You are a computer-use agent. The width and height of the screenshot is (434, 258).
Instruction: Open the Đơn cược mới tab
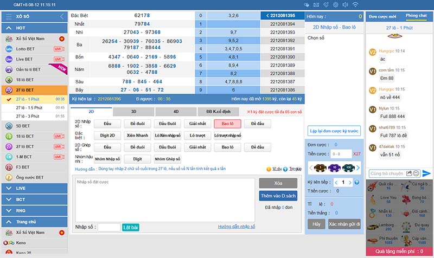pyautogui.click(x=382, y=17)
